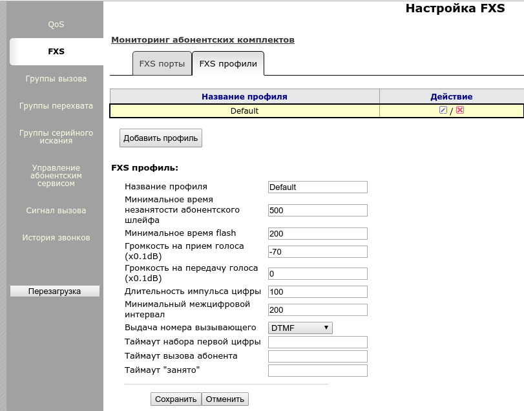This screenshot has width=524, height=411.
Task: Click the voice receive volume field
Action: tap(318, 251)
